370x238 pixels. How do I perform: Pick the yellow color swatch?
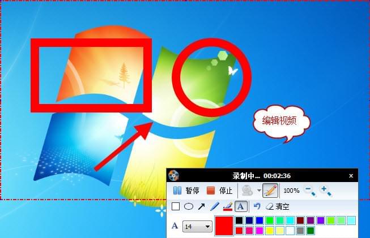point(270,231)
